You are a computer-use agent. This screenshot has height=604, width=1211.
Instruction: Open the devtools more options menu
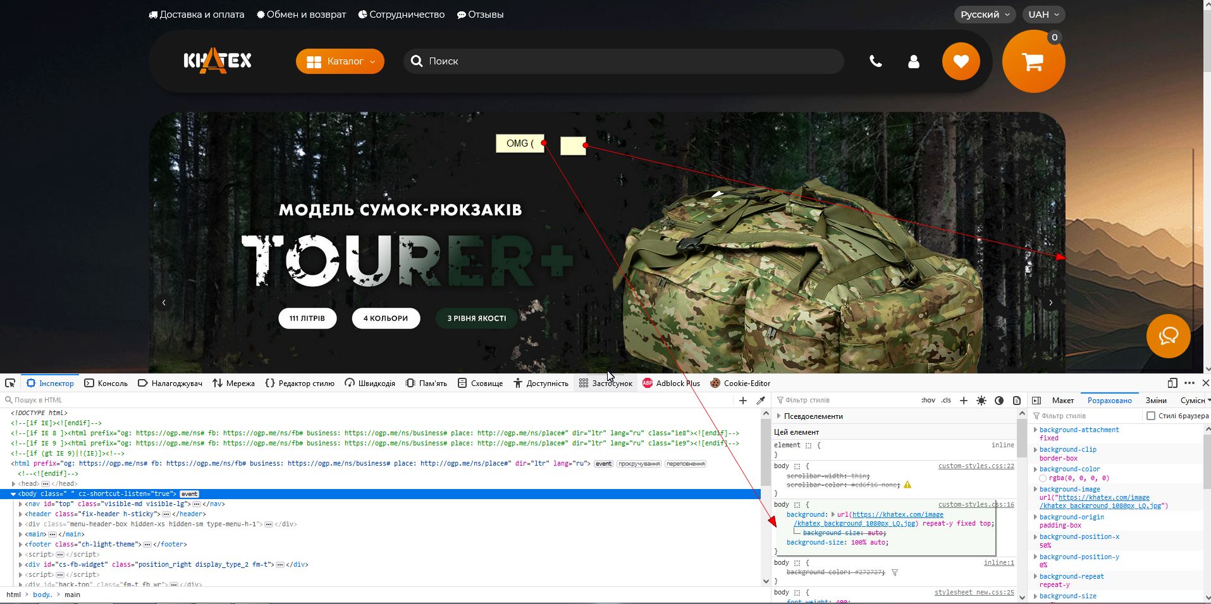coord(1189,383)
